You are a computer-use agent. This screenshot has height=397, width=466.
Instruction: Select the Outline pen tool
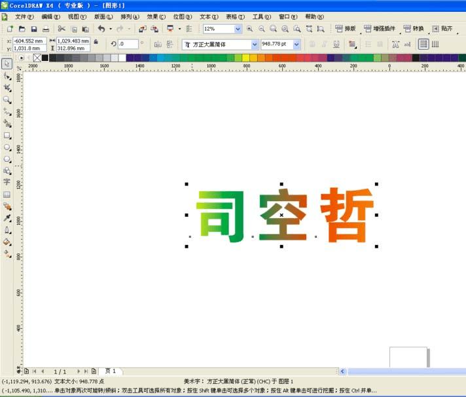(7, 230)
